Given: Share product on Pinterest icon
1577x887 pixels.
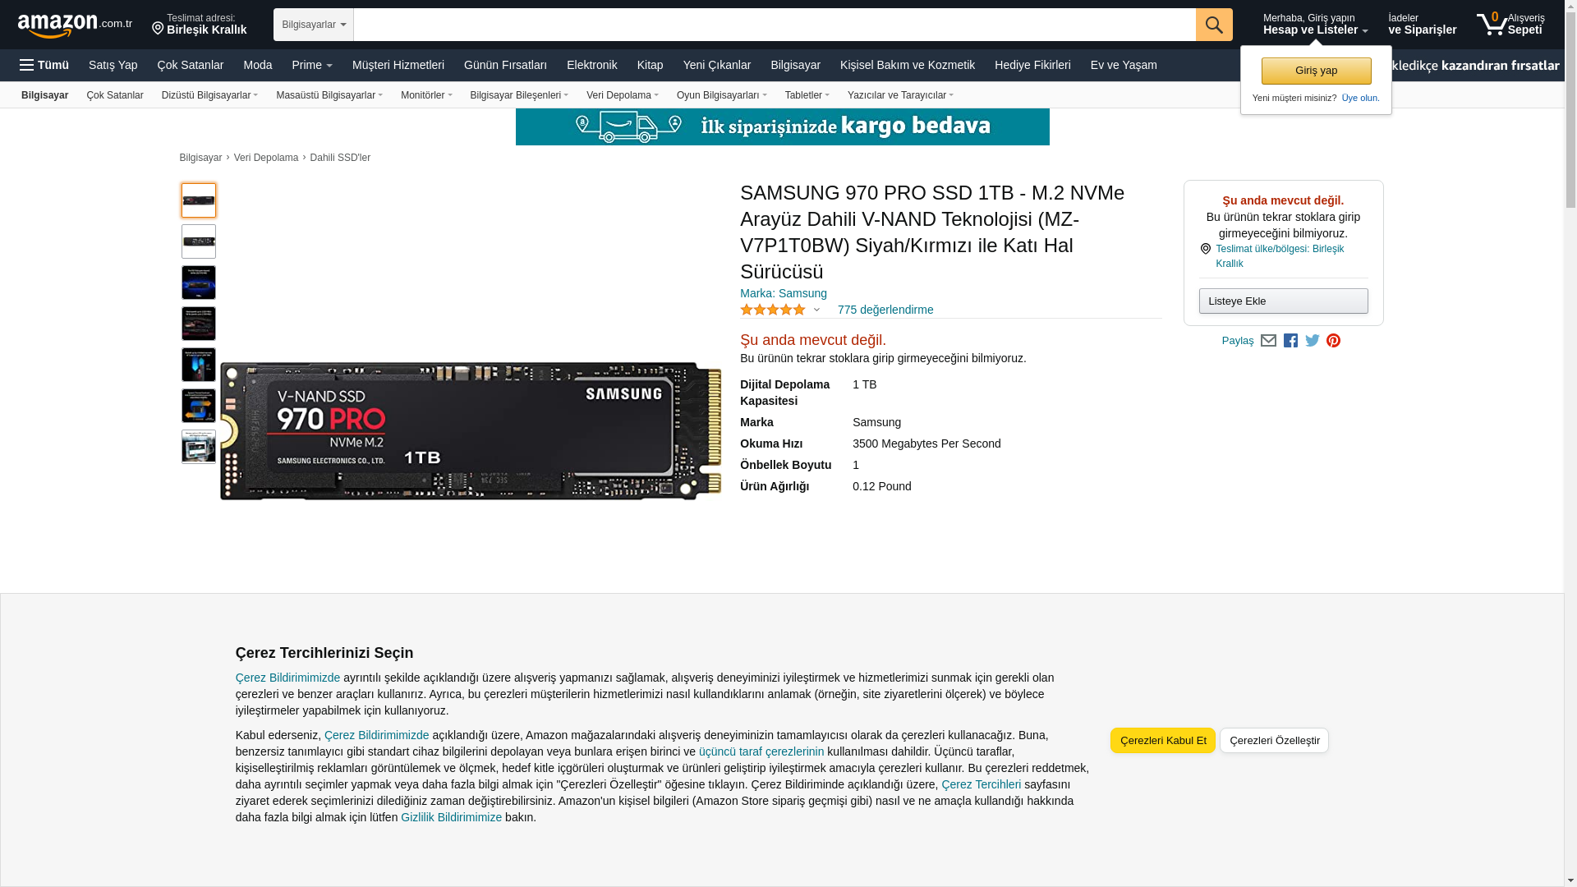Looking at the screenshot, I should [x=1333, y=341].
